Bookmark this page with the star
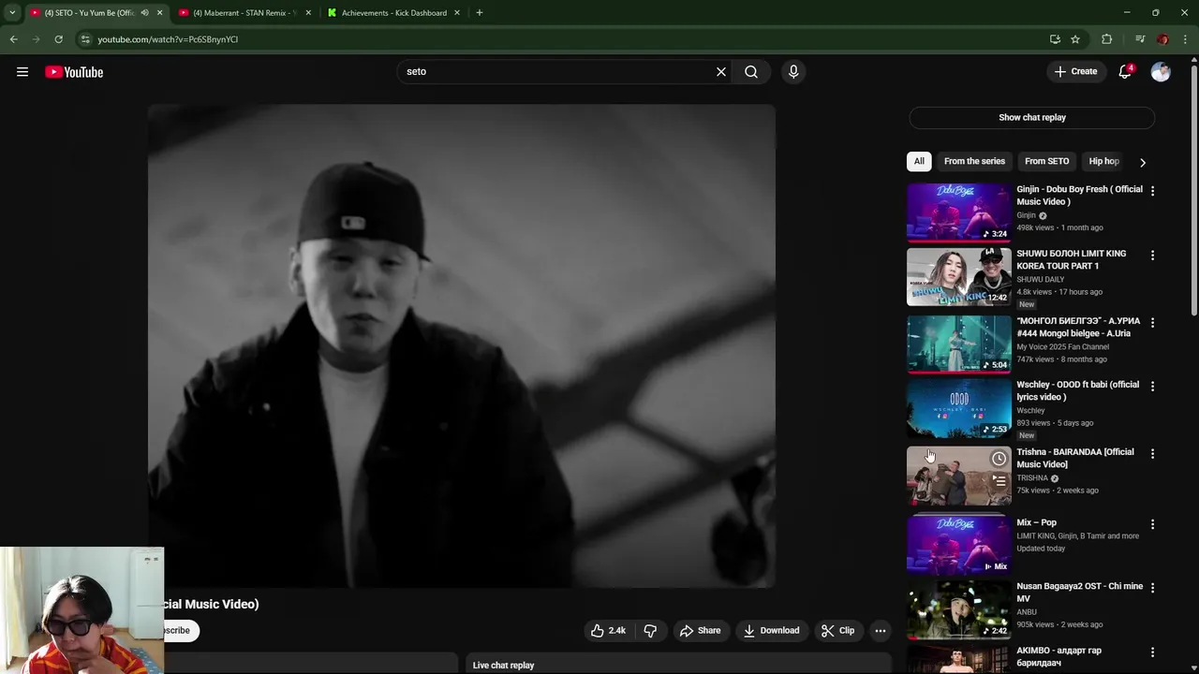Viewport: 1199px width, 674px height. [1075, 39]
